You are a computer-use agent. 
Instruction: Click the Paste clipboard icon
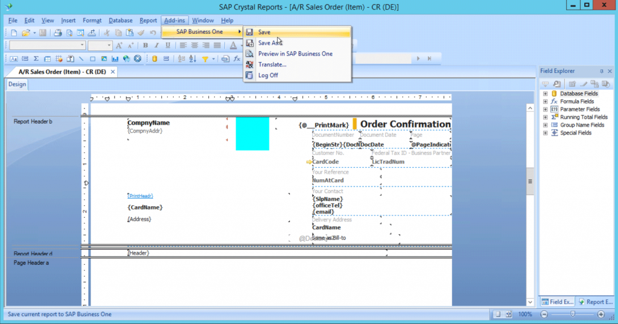tap(130, 33)
